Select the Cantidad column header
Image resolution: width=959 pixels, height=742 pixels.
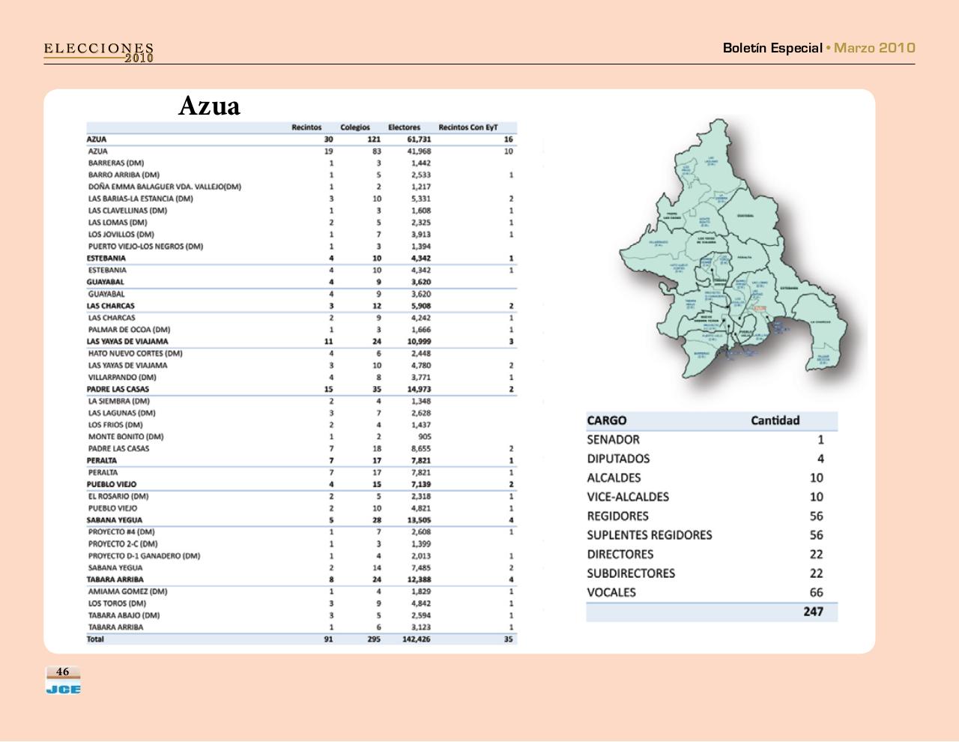click(775, 420)
